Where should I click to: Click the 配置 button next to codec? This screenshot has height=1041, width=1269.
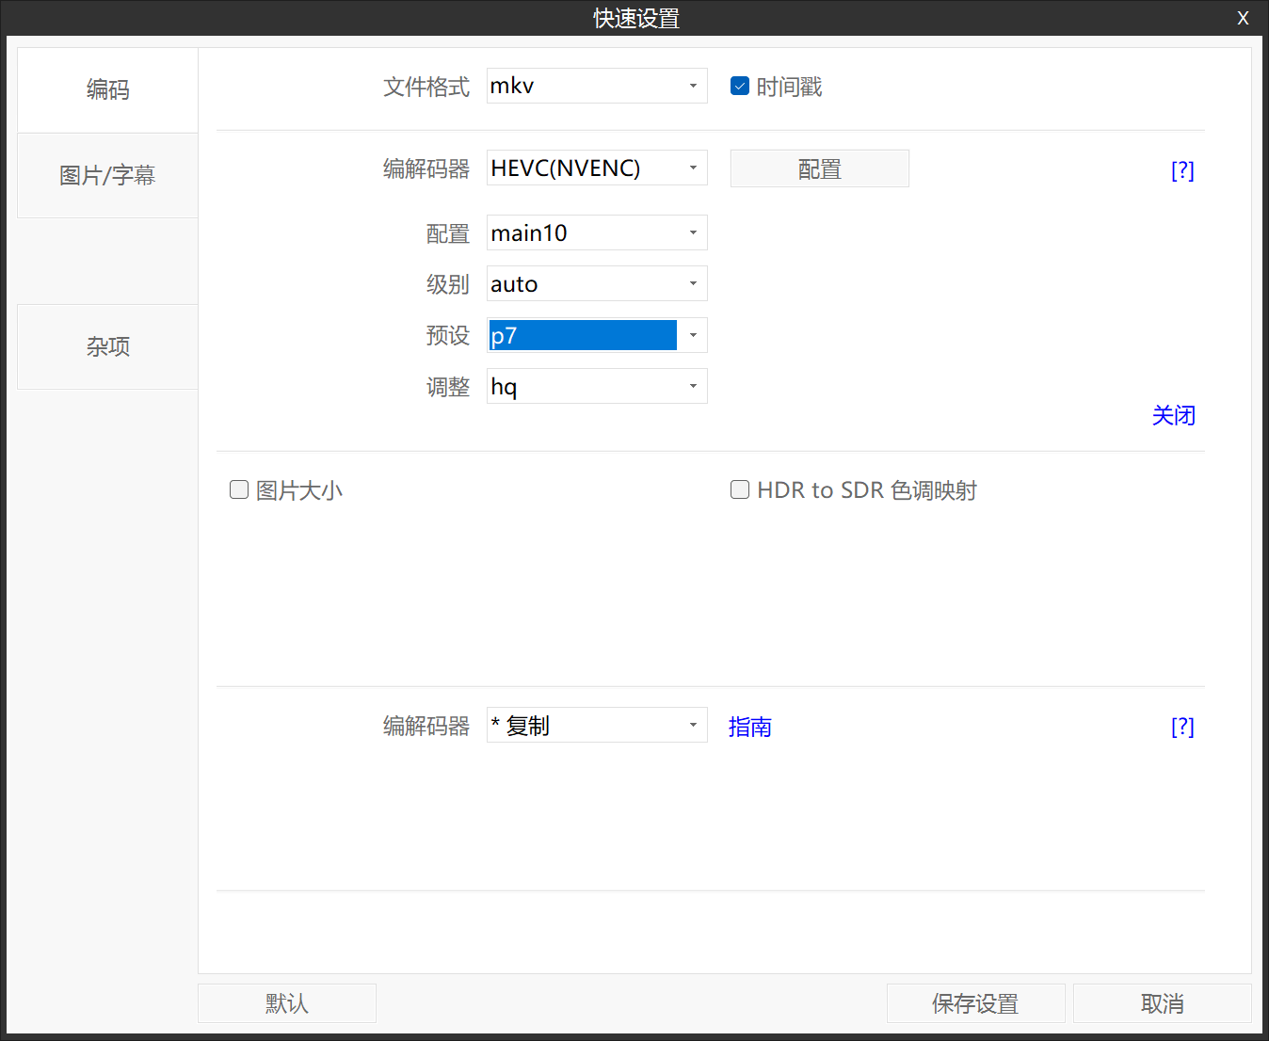coord(819,168)
